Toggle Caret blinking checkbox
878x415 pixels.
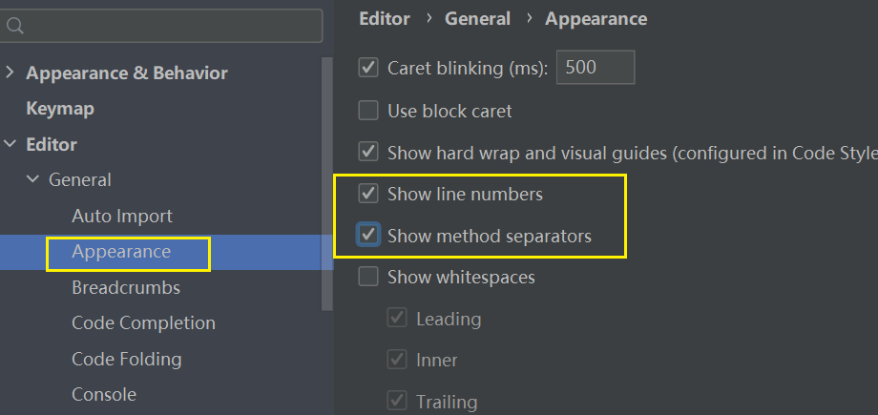[x=368, y=68]
